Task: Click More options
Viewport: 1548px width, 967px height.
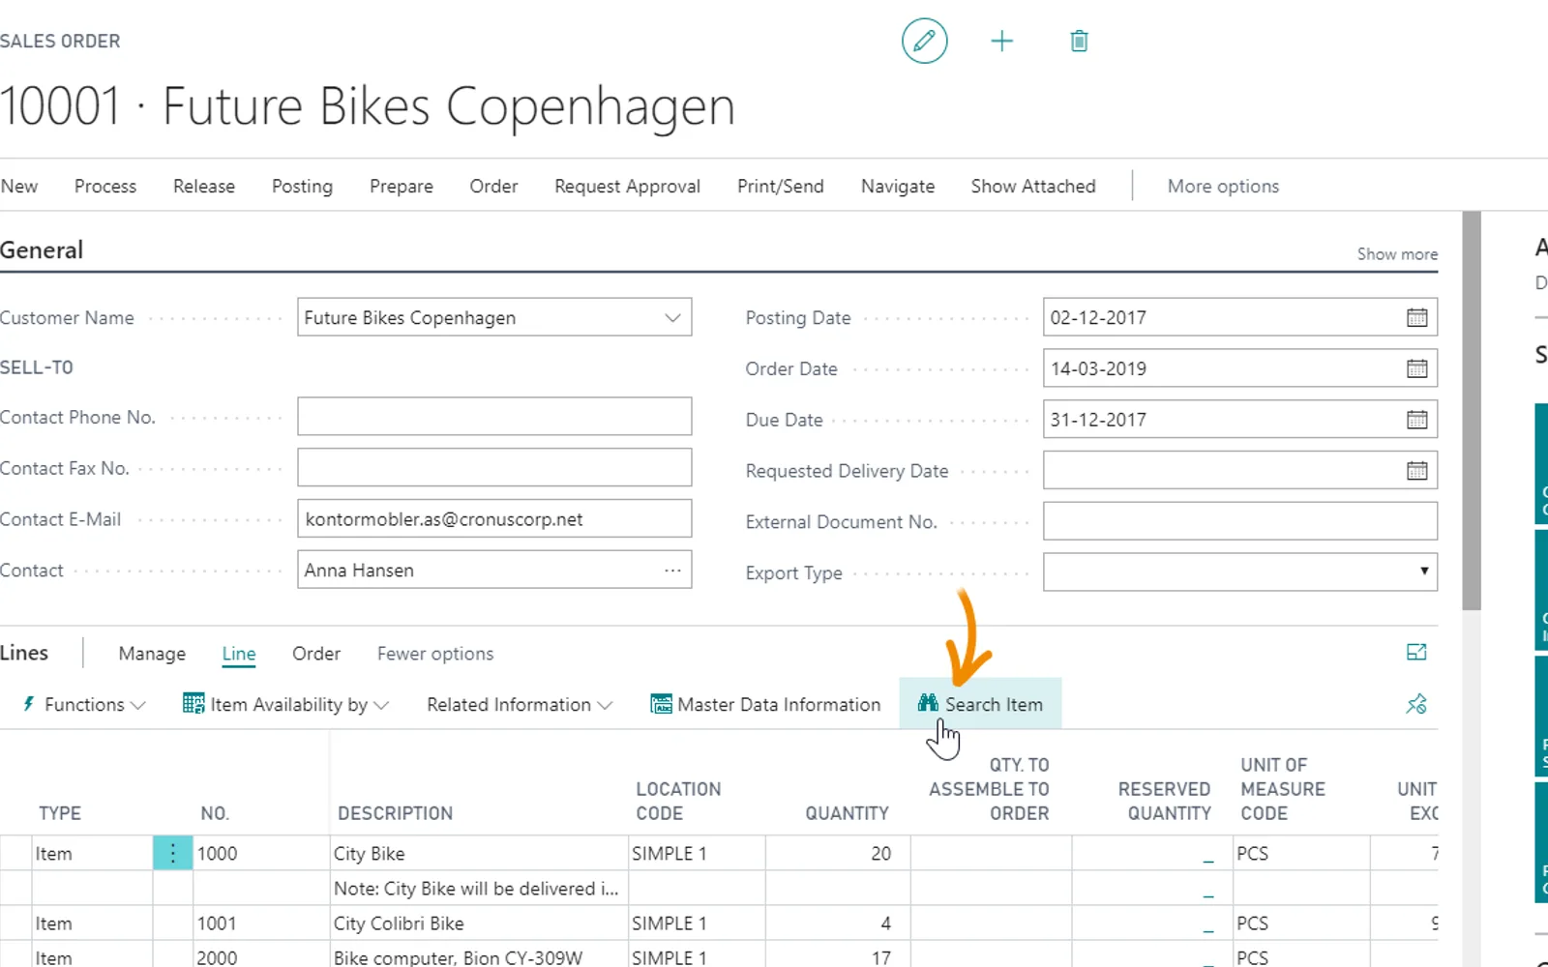Action: click(1223, 187)
